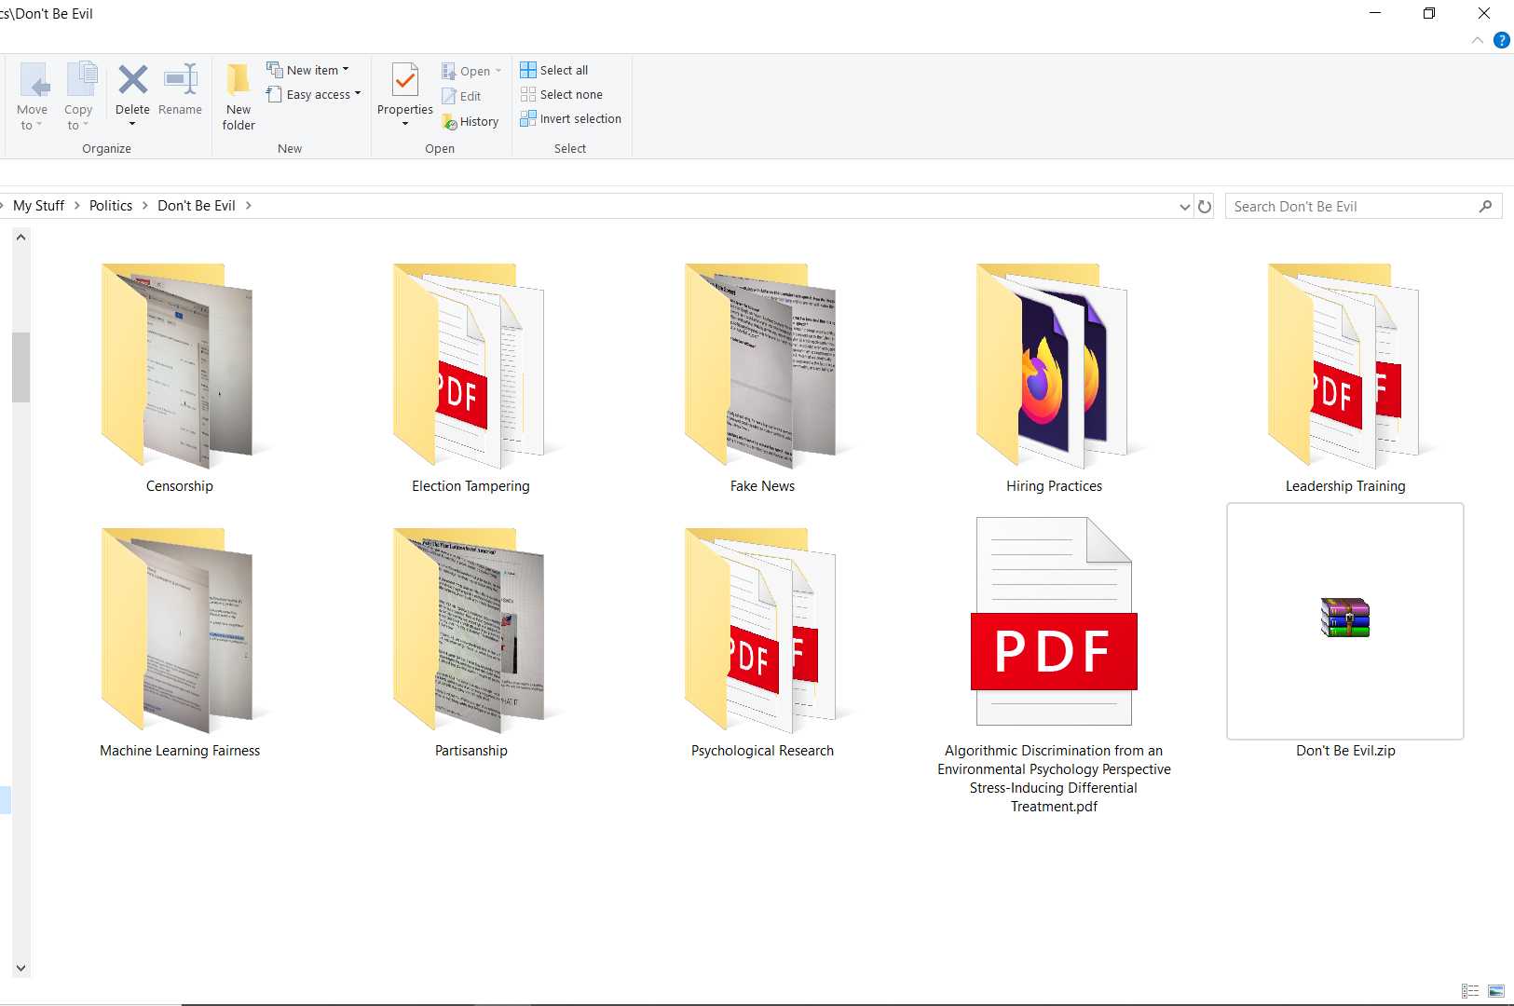Open the Delete dropdown arrow
The height and width of the screenshot is (1006, 1514).
(132, 124)
